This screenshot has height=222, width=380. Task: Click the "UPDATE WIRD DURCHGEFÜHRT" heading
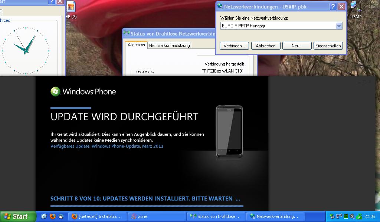(x=124, y=117)
